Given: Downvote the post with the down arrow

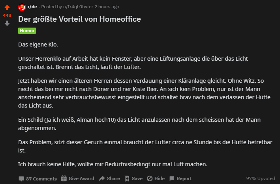Looking at the screenshot, I should point(7,23).
